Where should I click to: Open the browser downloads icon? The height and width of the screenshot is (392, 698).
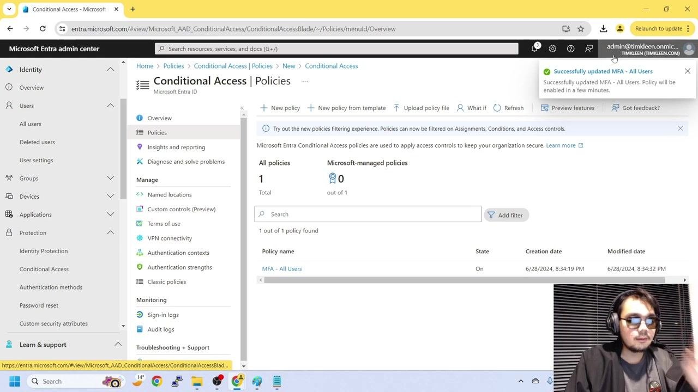pyautogui.click(x=603, y=28)
